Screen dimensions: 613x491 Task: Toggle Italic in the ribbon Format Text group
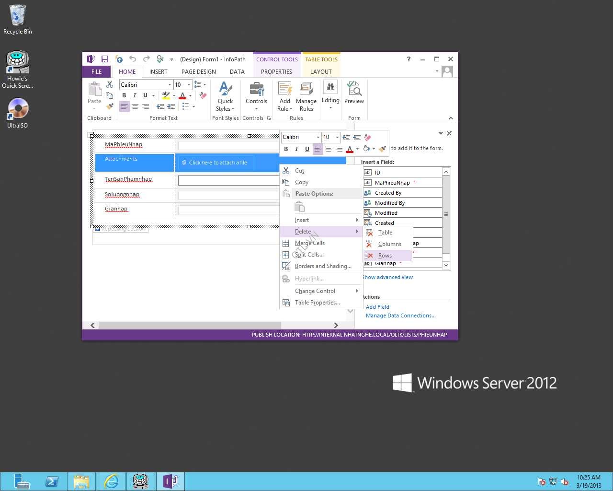(x=135, y=95)
